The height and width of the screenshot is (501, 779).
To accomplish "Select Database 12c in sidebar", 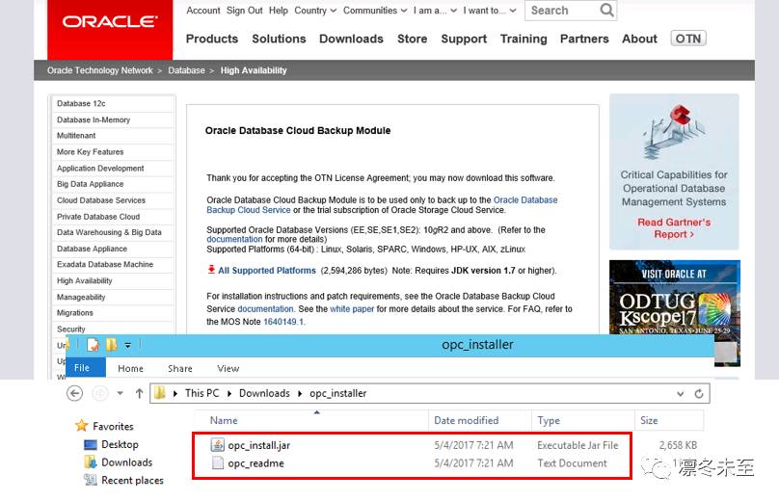I will point(113,103).
